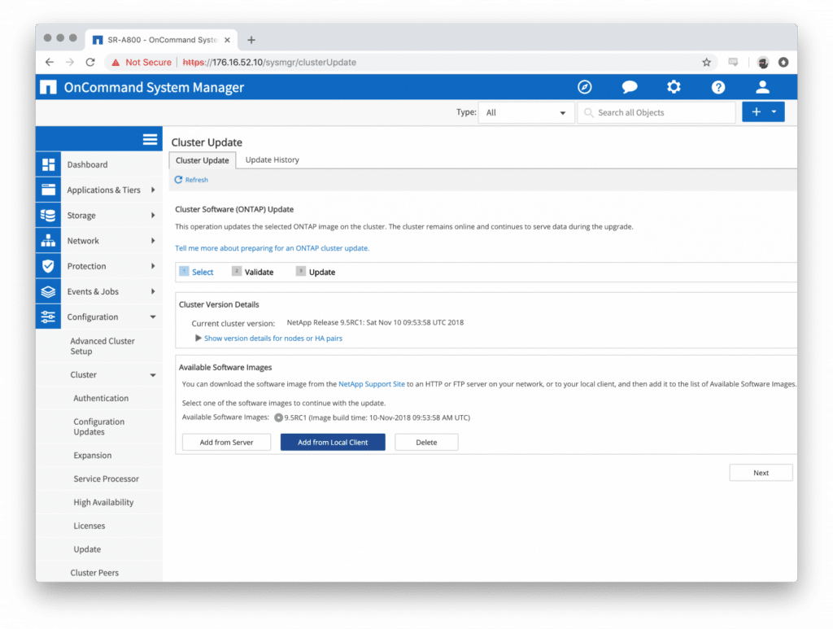
Task: Click Show version details for nodes link
Action: [273, 338]
